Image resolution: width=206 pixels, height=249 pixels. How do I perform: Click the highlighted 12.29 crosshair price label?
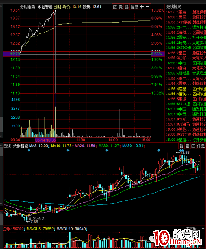12,54
